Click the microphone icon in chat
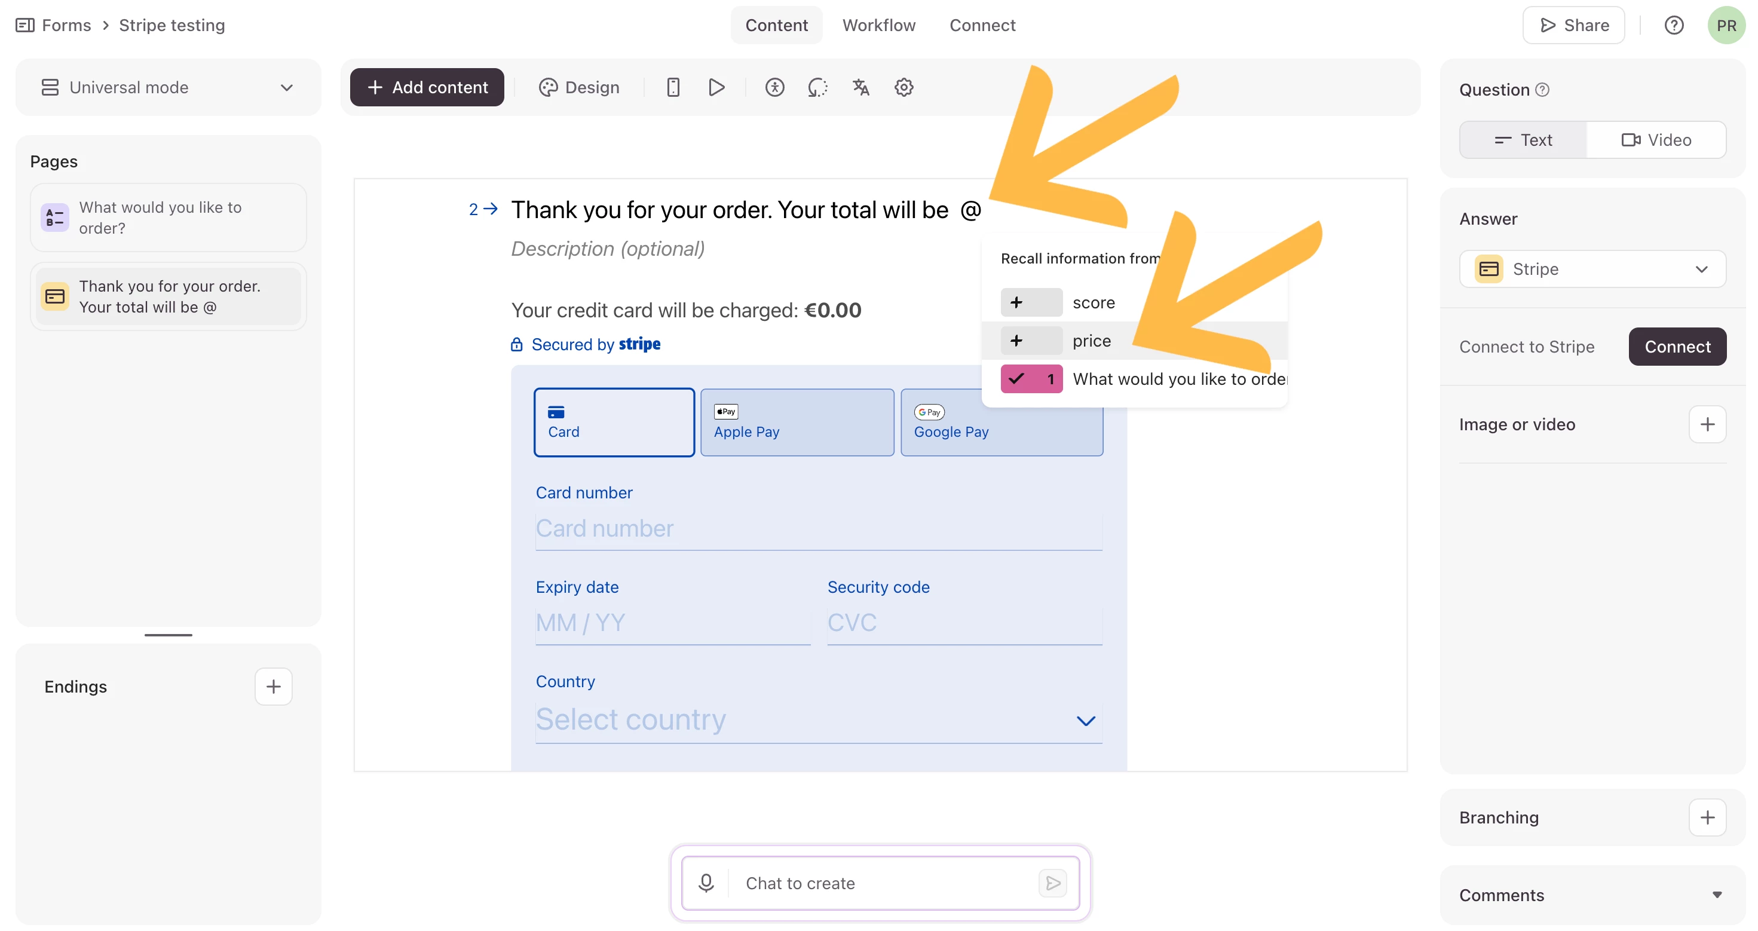Viewport: 1758px width, 931px height. coord(706,883)
